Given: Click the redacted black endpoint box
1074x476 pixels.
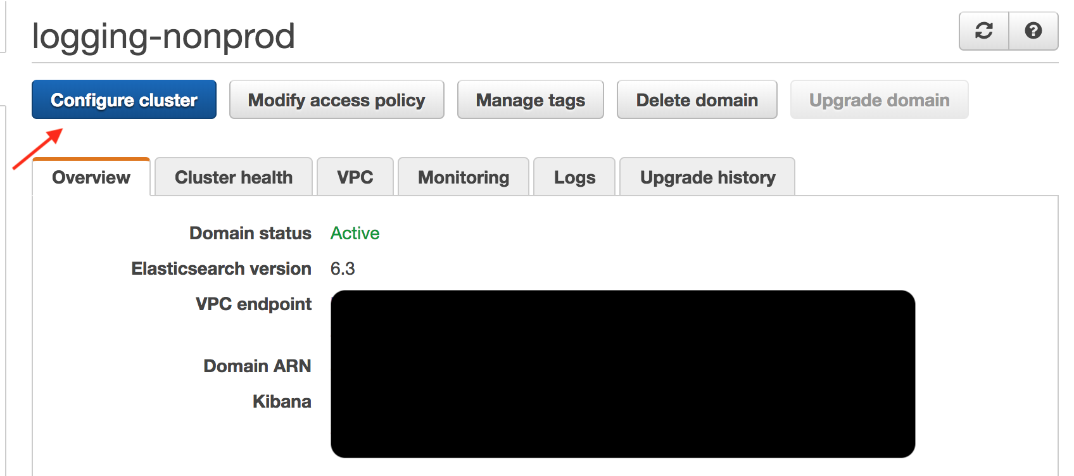Looking at the screenshot, I should (622, 374).
